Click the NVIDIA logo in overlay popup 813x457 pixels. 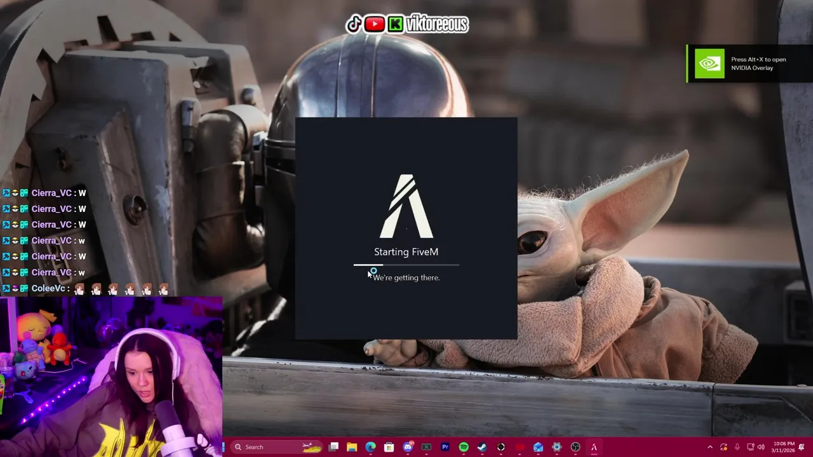[709, 63]
